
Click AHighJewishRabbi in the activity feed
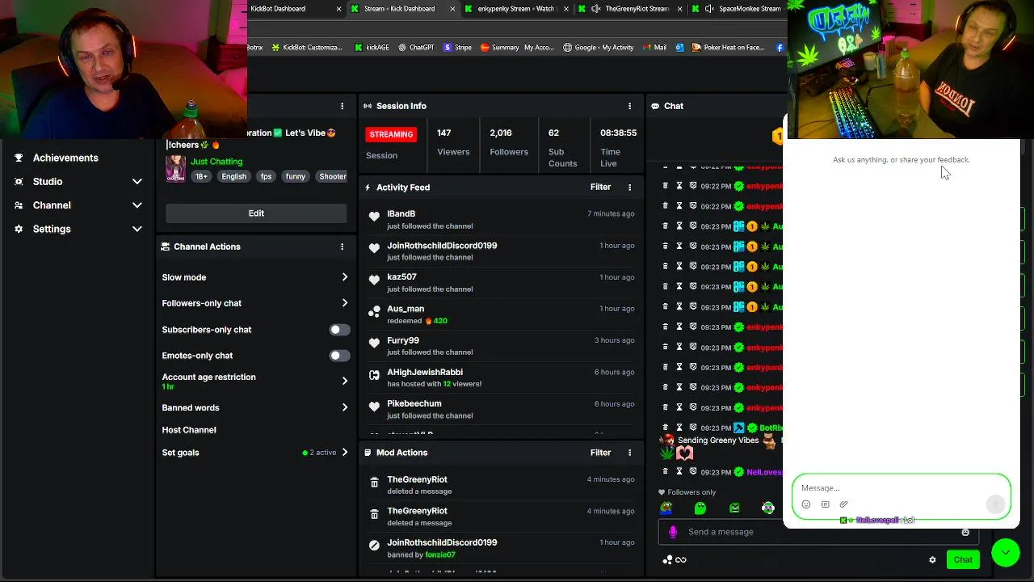pyautogui.click(x=425, y=373)
